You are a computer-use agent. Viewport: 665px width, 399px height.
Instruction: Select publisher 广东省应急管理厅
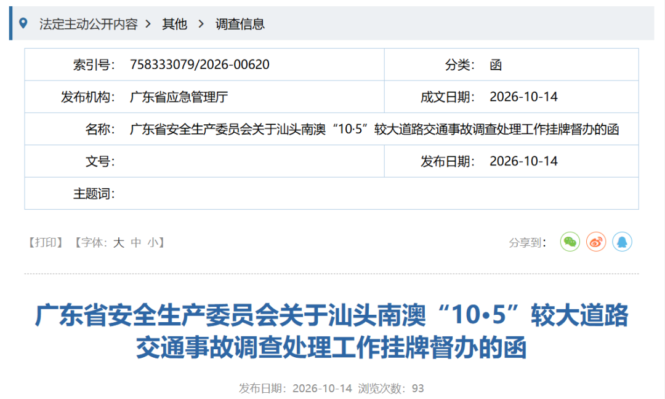[x=179, y=97]
